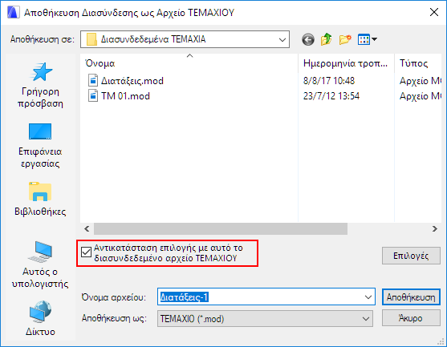This screenshot has height=347, width=447.
Task: Open Βιβλιοθήκες in the sidebar
Action: (x=40, y=199)
